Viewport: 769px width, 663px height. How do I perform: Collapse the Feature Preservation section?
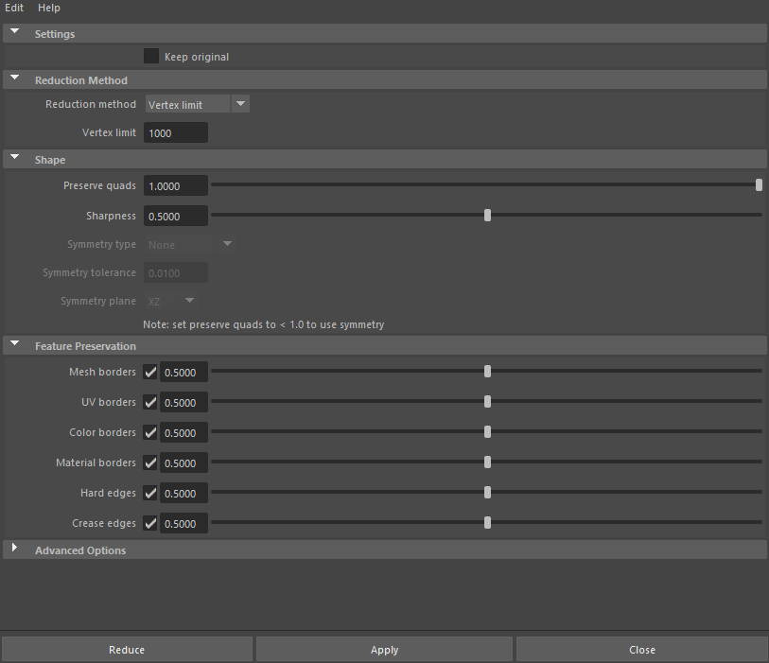[14, 344]
